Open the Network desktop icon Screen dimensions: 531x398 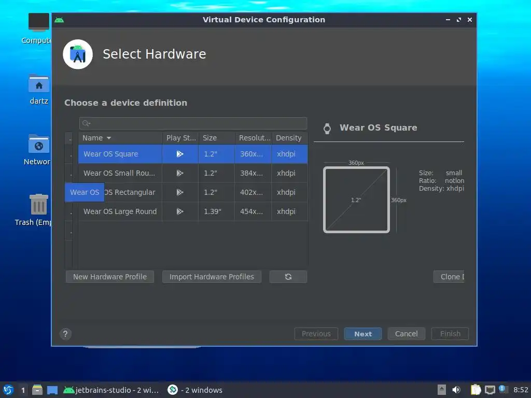click(x=37, y=150)
